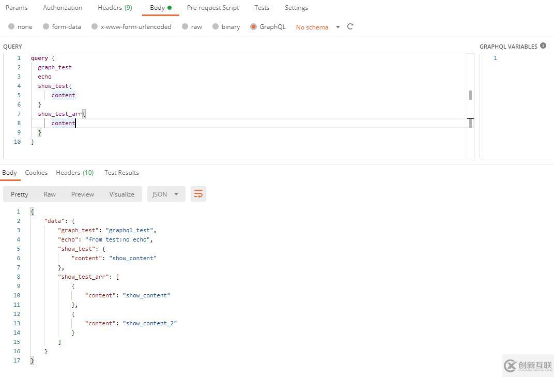Switch response view to Pretty
The image size is (554, 377).
20,194
